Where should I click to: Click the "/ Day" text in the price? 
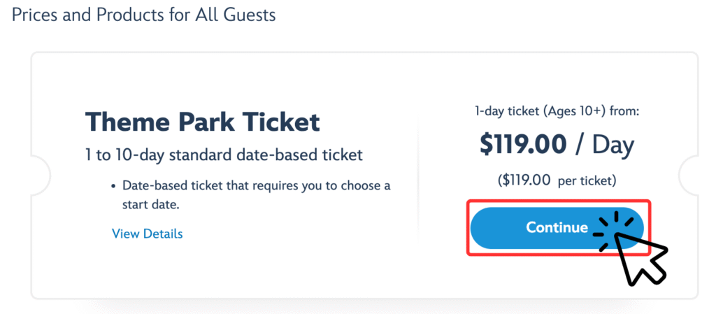(605, 145)
